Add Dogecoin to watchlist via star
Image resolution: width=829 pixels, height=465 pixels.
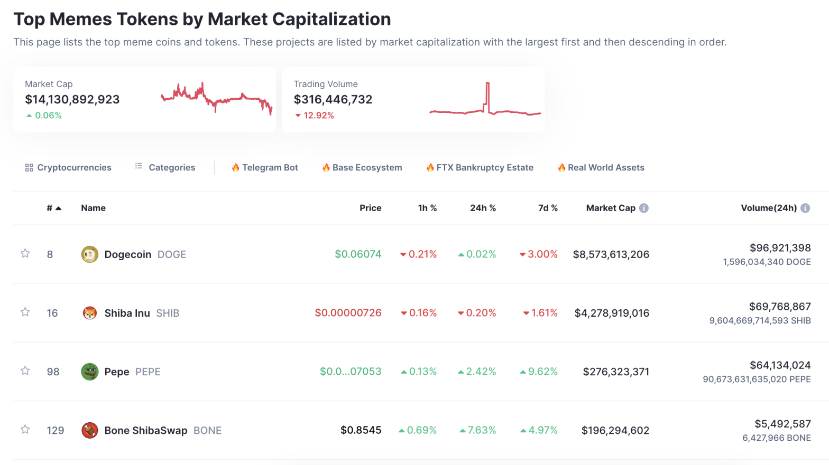25,254
